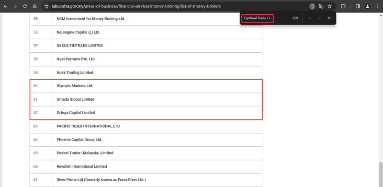
Task: Open the Chrome three-dot menu
Action: coord(377,6)
